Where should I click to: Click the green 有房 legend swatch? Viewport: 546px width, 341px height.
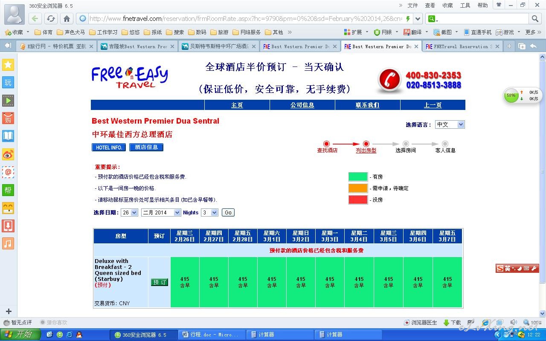[x=358, y=176]
